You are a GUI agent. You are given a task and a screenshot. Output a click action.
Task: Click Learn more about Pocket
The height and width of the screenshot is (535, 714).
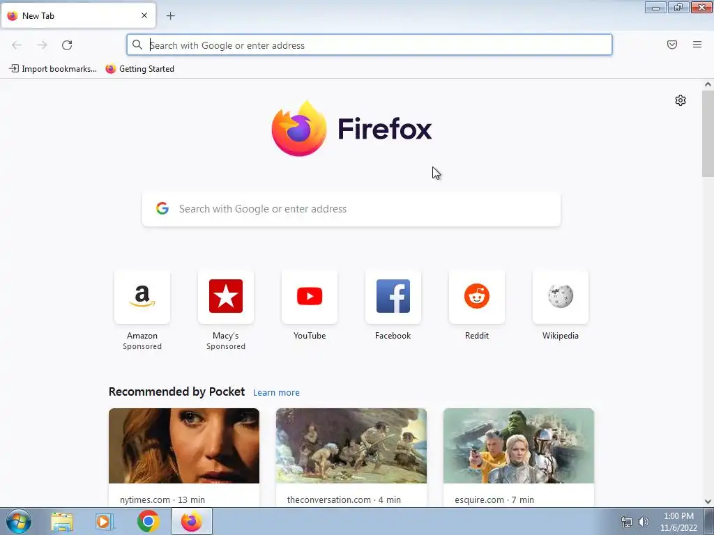click(276, 393)
